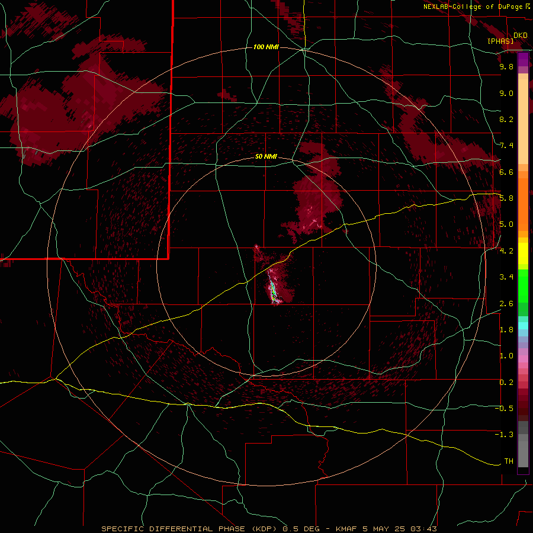
Task: Click the 3.4 value on the color scale
Action: point(506,277)
